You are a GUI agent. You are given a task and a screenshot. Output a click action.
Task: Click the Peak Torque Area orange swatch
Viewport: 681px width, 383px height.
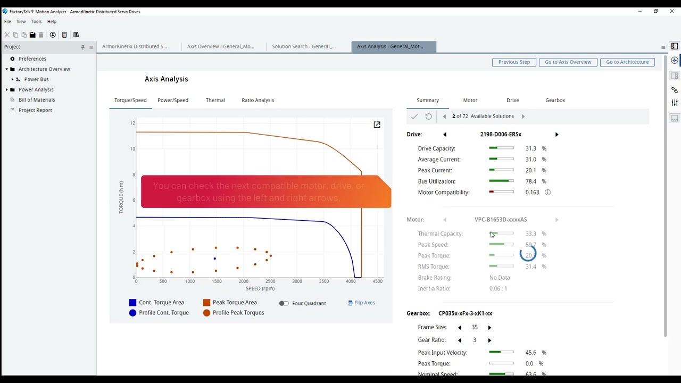pyautogui.click(x=206, y=303)
